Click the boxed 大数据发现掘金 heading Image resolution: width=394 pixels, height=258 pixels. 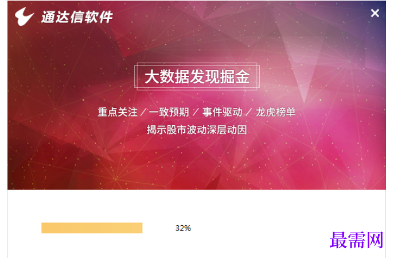click(x=197, y=76)
